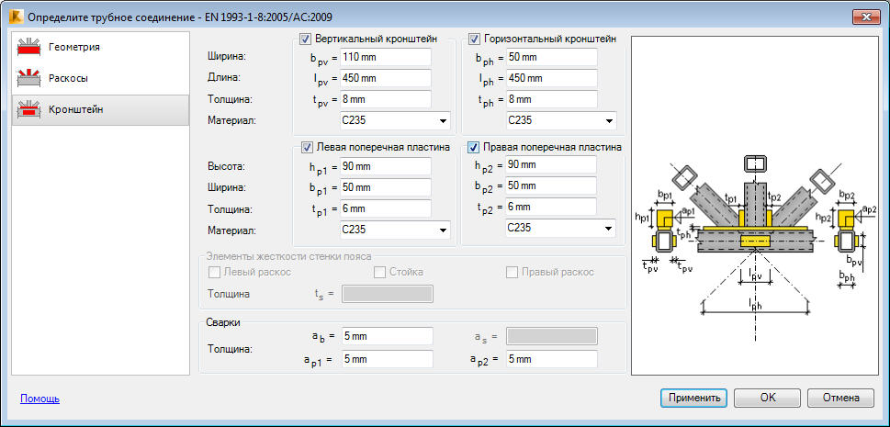Click the Элементы жесткости стенки пояса label

point(289,256)
